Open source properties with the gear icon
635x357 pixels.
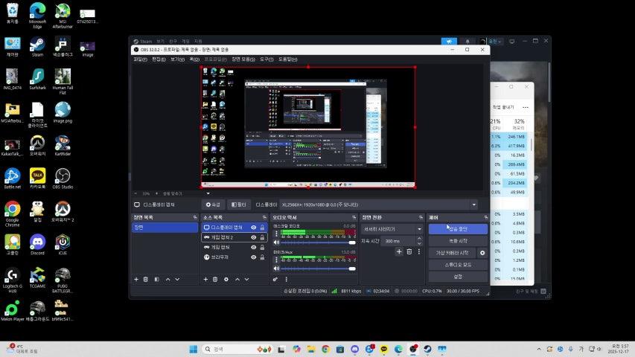226,279
